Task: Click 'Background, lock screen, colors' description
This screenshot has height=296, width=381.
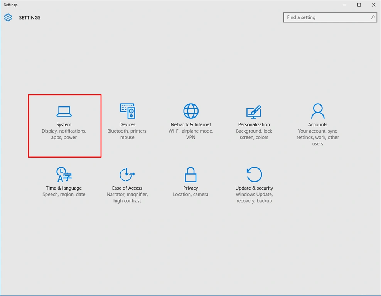Action: pyautogui.click(x=254, y=134)
